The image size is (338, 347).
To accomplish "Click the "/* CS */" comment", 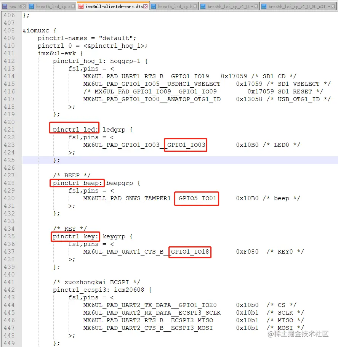I will tap(282, 305).
